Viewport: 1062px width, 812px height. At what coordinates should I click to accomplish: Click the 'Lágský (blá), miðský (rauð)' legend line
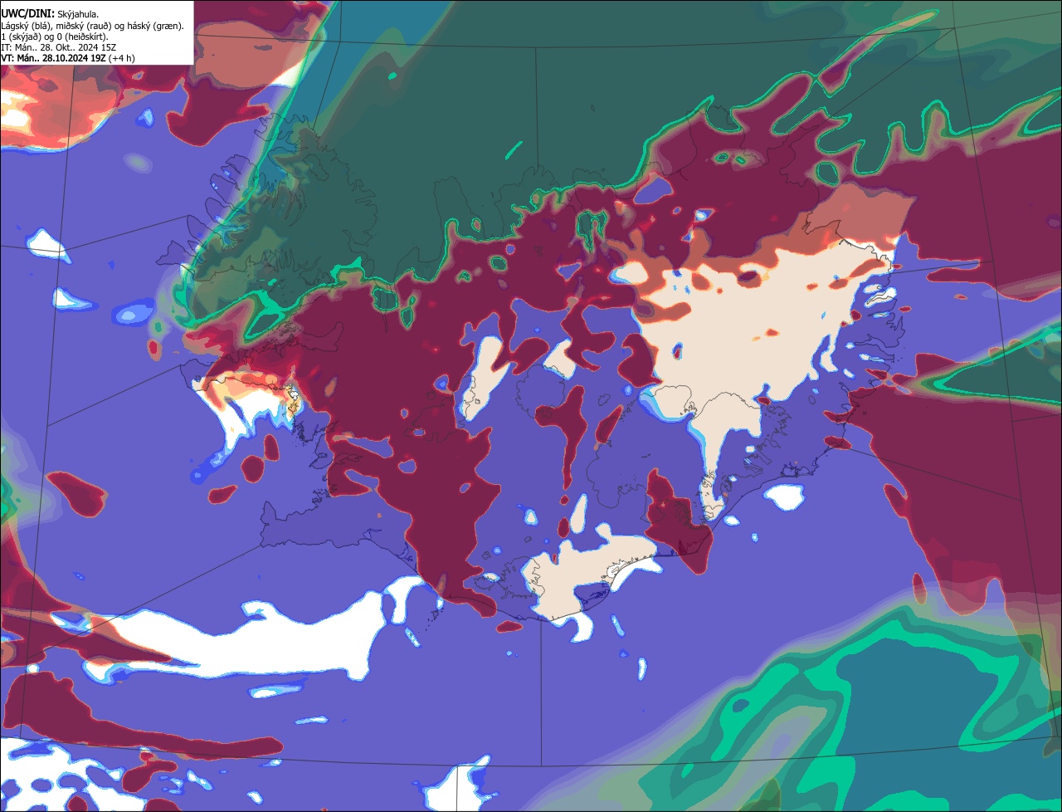coord(93,26)
